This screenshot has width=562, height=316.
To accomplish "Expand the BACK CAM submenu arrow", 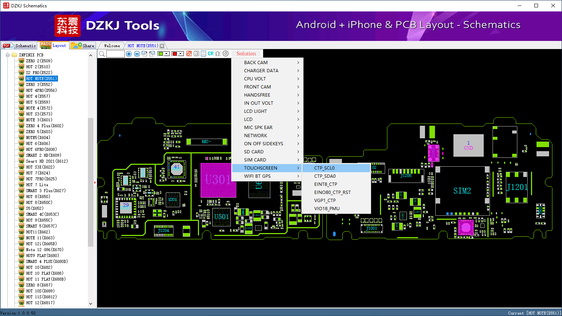I will [298, 63].
